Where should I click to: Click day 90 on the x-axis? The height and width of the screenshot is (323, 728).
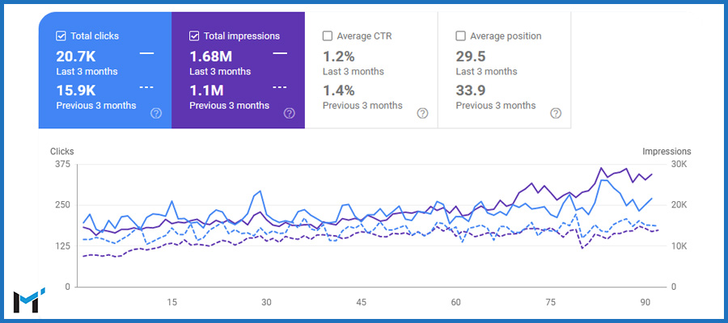(x=645, y=303)
